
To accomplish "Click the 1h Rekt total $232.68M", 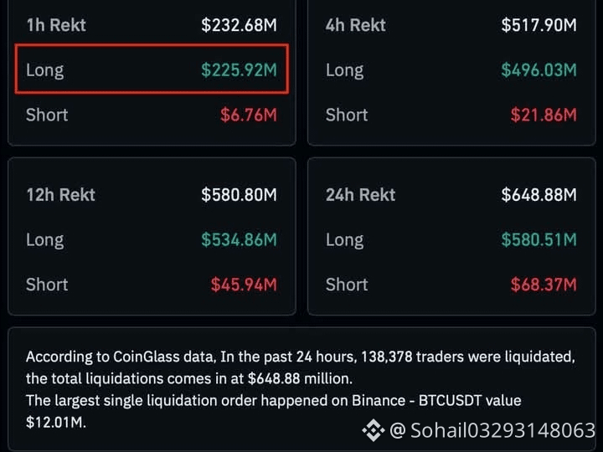I will point(239,25).
